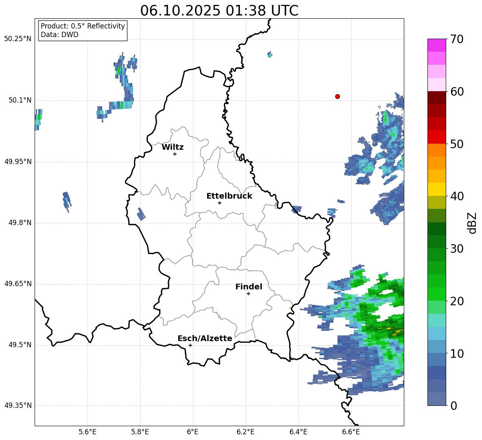This screenshot has height=440, width=482.
Task: Click the 49.8°N latitude label
Action: click(x=20, y=223)
